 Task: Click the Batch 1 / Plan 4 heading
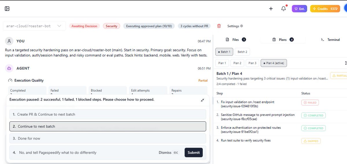click(229, 73)
